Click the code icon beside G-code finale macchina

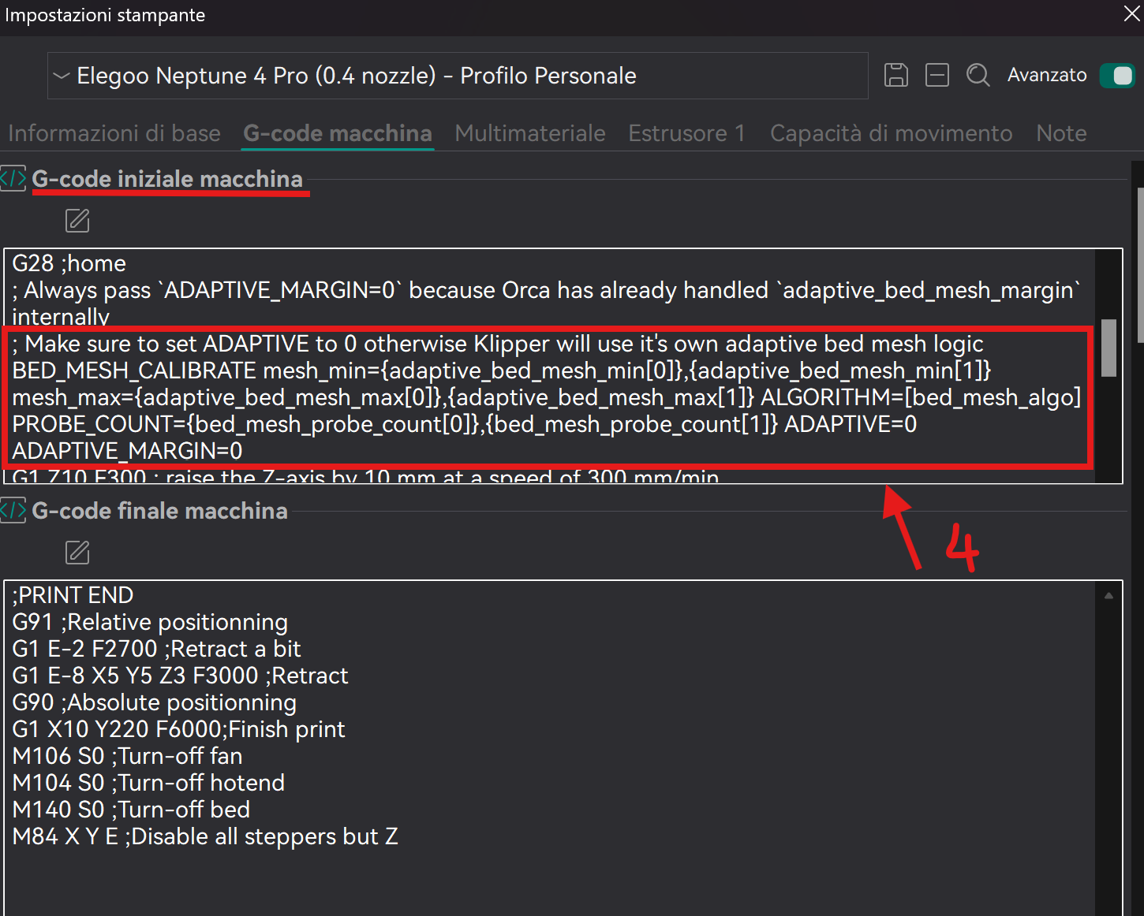tap(13, 511)
